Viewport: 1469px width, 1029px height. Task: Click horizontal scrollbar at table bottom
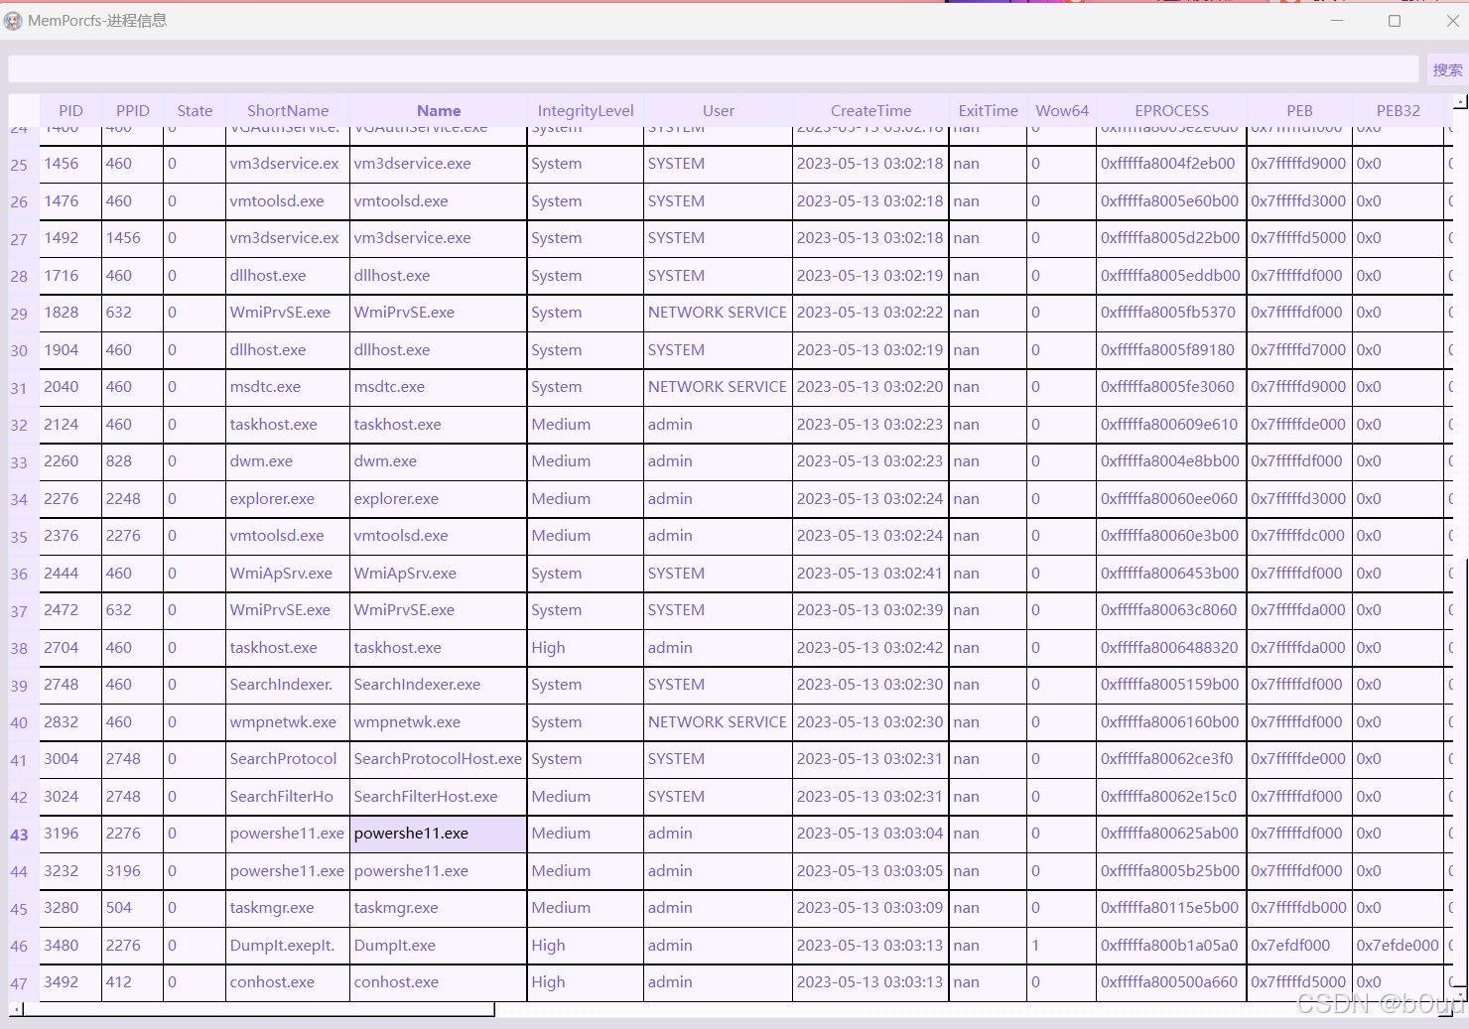pyautogui.click(x=260, y=1009)
